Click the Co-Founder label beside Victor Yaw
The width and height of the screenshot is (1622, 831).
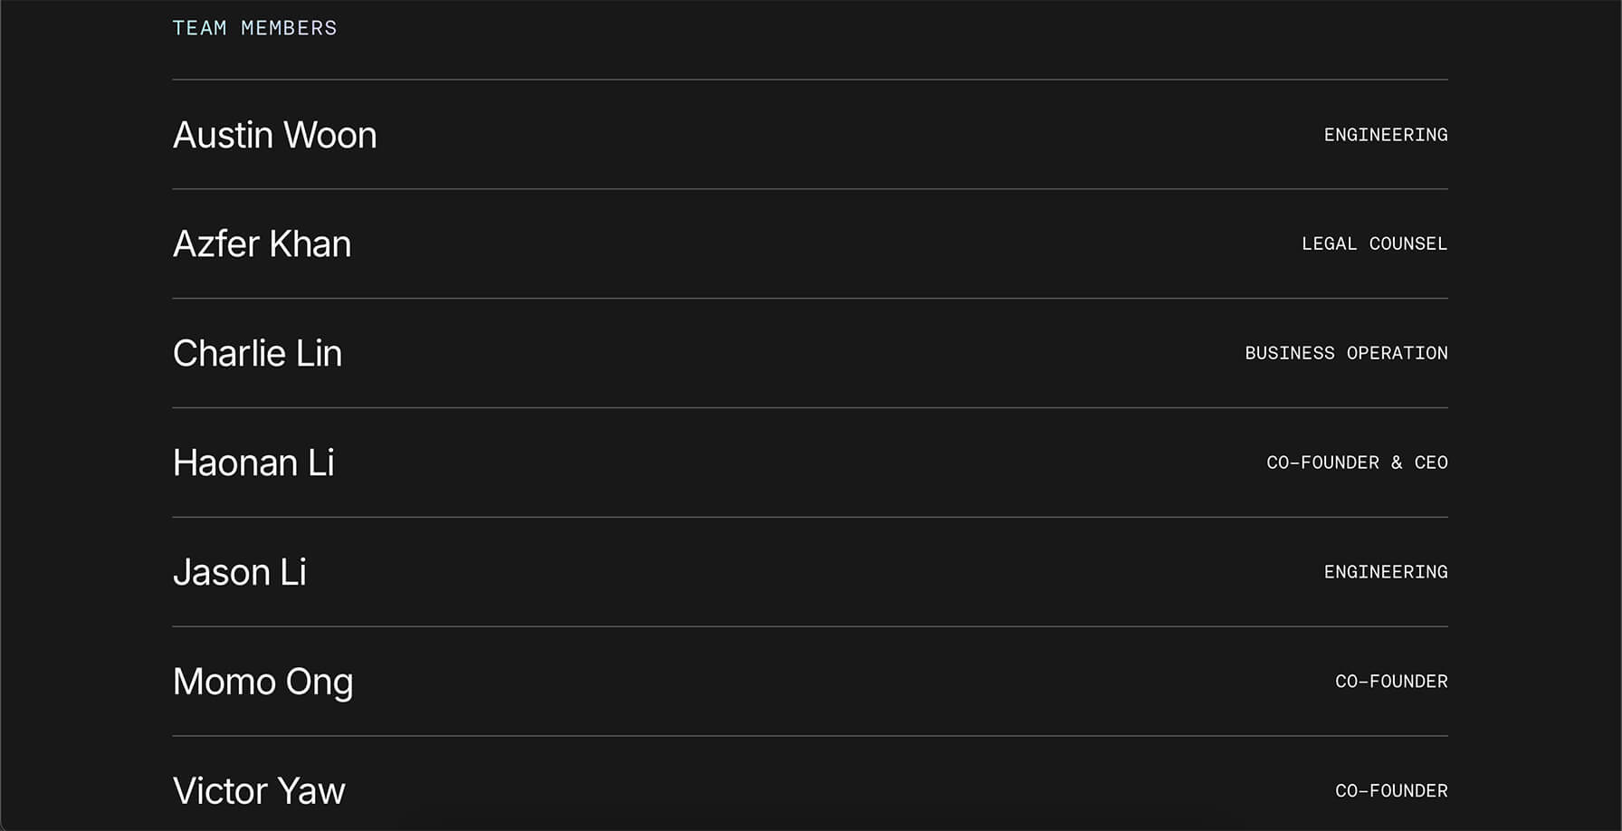point(1391,791)
